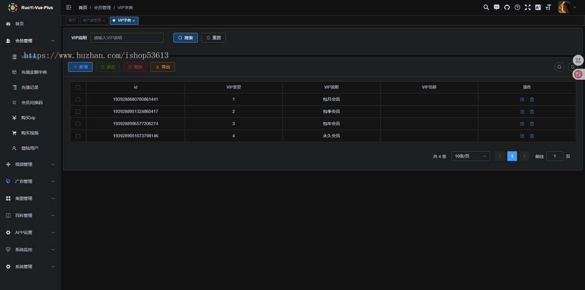
Task: Open the font size icon
Action: click(548, 7)
